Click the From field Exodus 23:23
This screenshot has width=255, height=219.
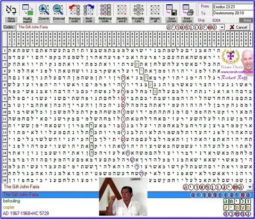(233, 7)
